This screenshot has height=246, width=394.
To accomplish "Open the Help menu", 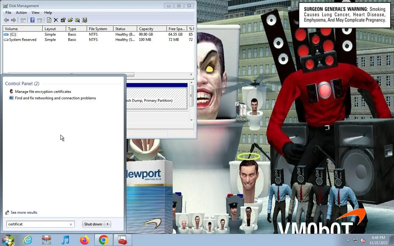I will pos(48,13).
